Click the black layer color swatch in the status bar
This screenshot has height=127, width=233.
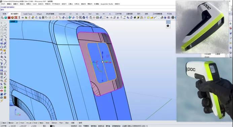tap(51, 126)
